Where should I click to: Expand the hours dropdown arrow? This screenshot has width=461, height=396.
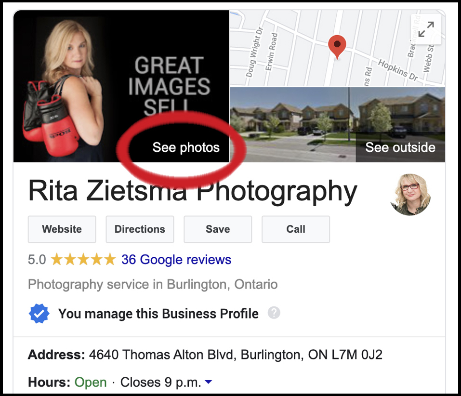209,382
